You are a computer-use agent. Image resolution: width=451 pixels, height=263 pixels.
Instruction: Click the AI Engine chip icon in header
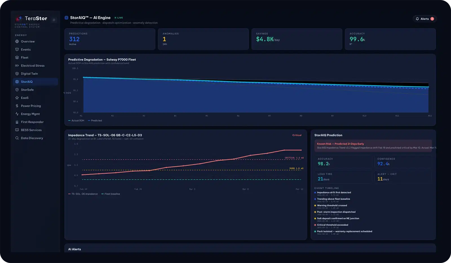pos(66,18)
